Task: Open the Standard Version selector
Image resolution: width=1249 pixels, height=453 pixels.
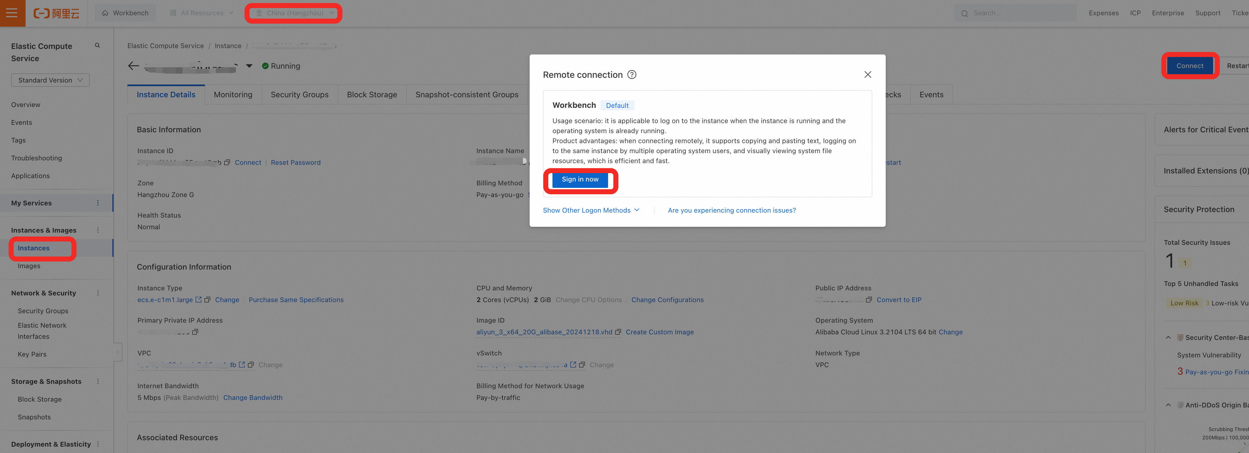Action: click(x=50, y=80)
